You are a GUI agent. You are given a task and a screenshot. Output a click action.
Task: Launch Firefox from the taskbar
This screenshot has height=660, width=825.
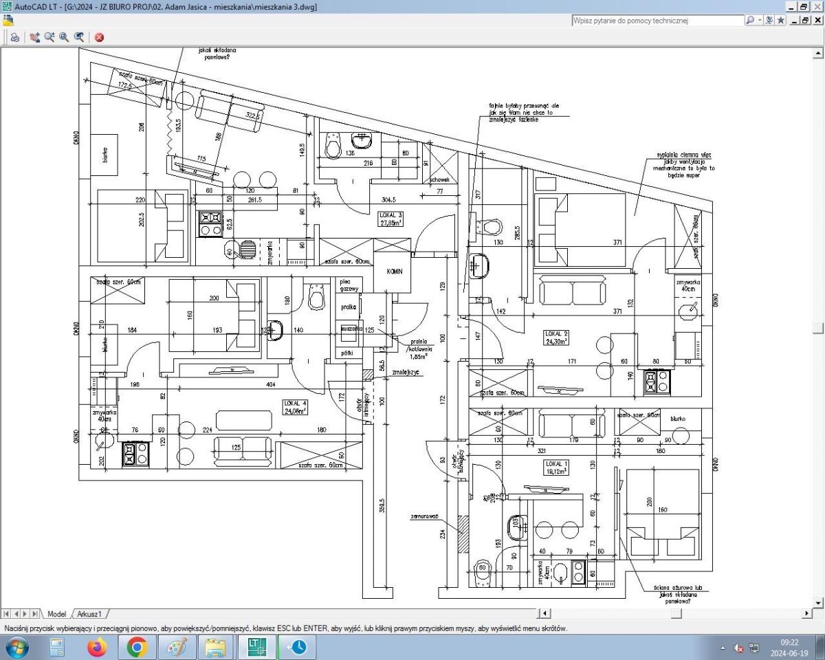point(97,647)
